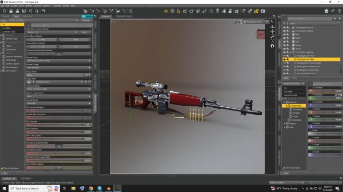Switch to the Render Library tab

point(123,16)
